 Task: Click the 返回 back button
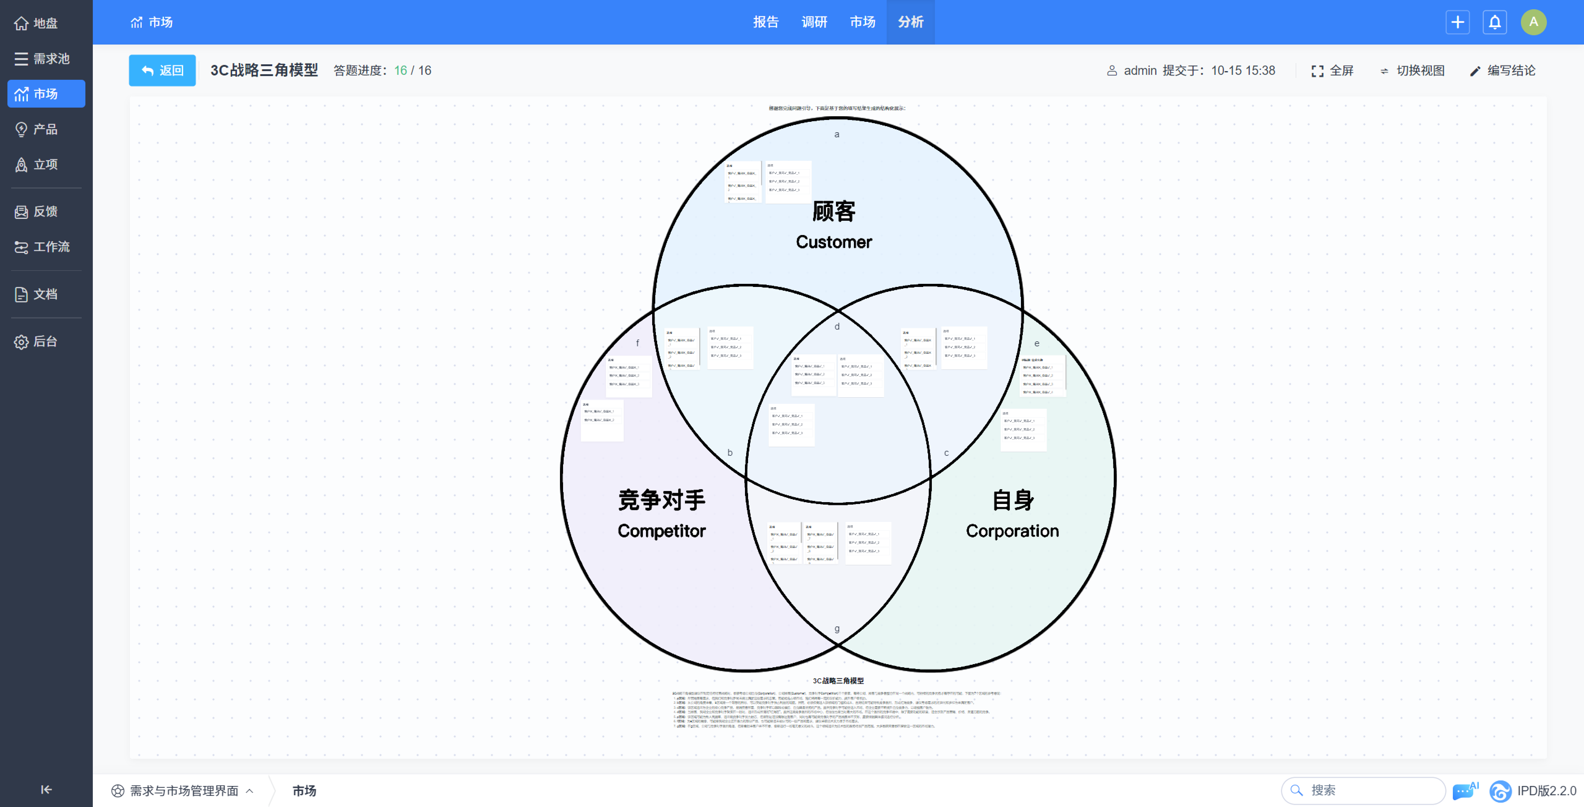pyautogui.click(x=162, y=71)
